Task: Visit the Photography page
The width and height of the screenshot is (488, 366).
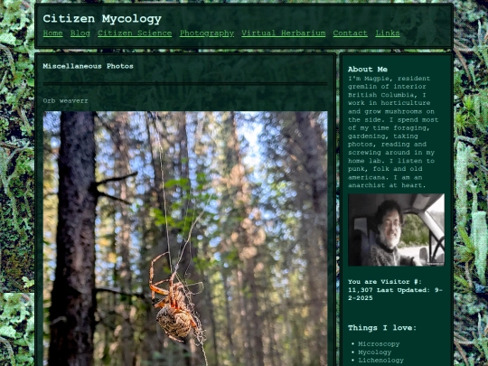Action: pyautogui.click(x=207, y=33)
